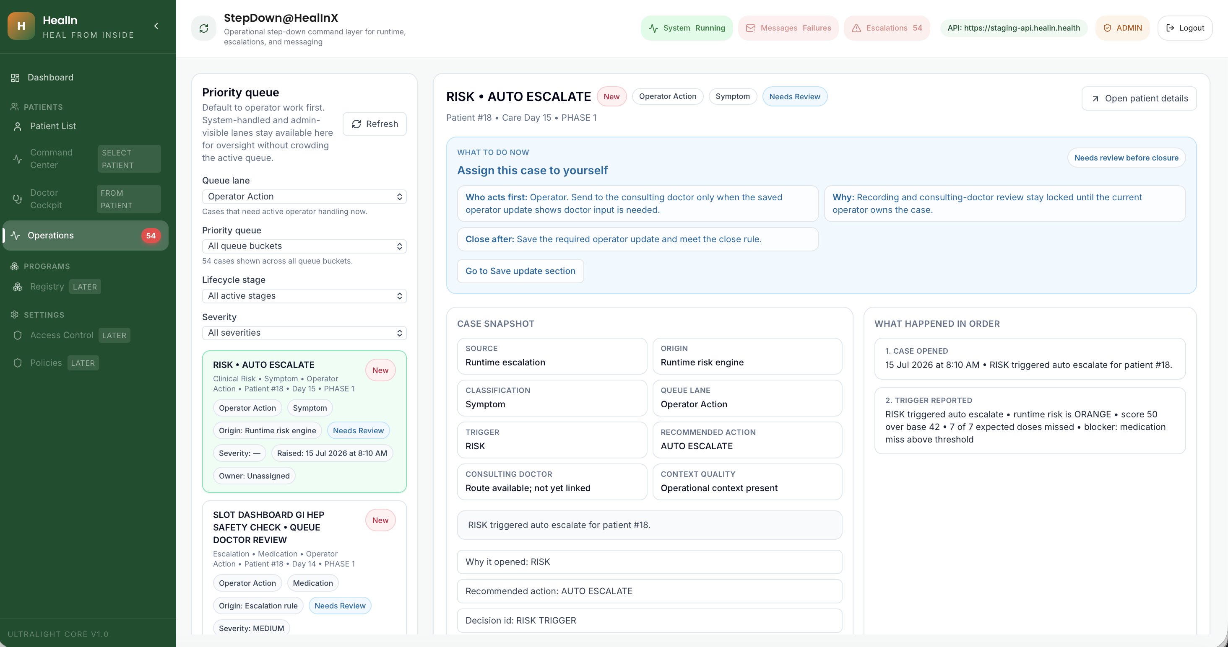This screenshot has height=647, width=1228.
Task: Click the System Running pulse icon
Action: [x=653, y=28]
